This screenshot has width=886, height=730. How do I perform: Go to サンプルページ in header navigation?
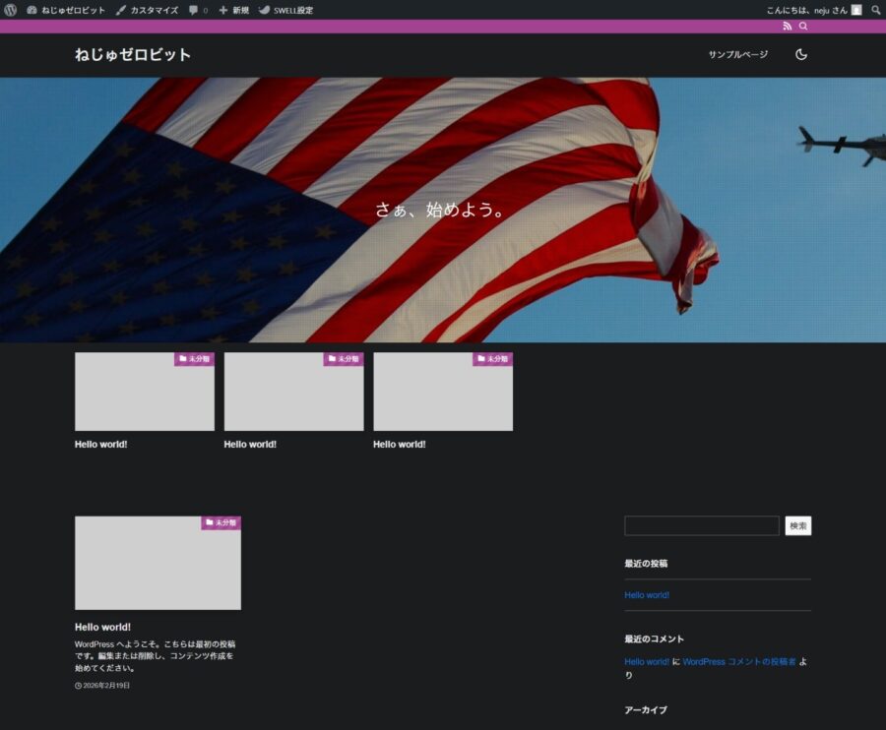[x=737, y=55]
